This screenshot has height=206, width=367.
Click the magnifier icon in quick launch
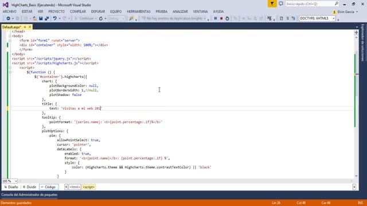[337, 4]
